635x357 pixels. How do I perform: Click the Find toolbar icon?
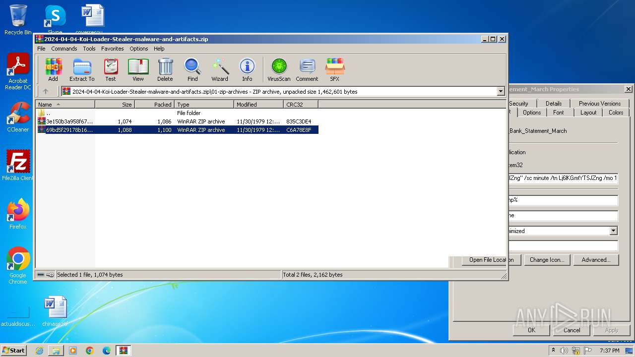(192, 69)
